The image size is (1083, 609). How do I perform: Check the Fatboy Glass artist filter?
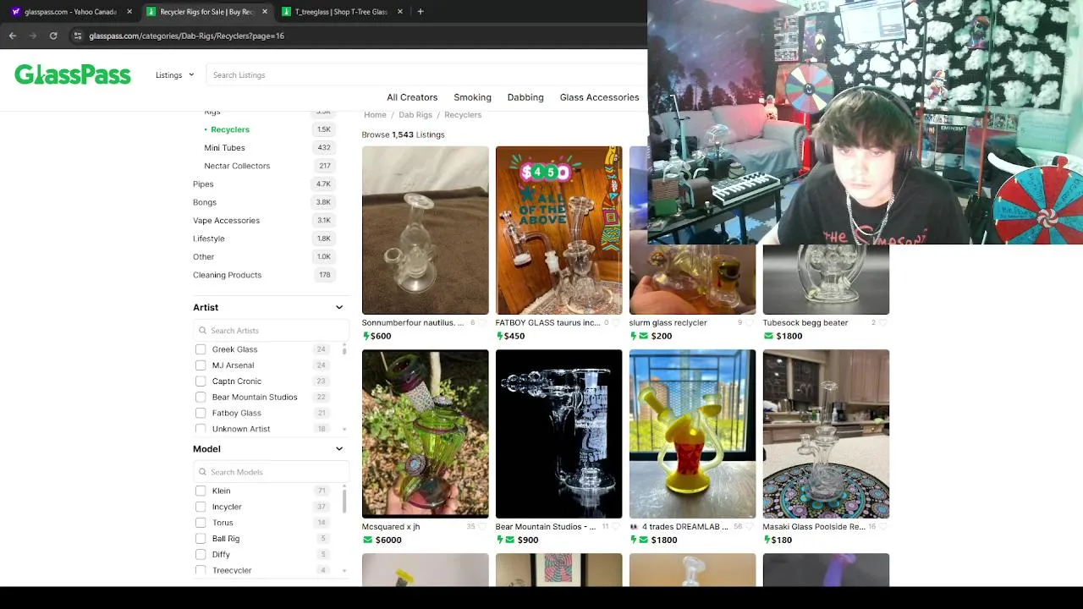(x=201, y=413)
